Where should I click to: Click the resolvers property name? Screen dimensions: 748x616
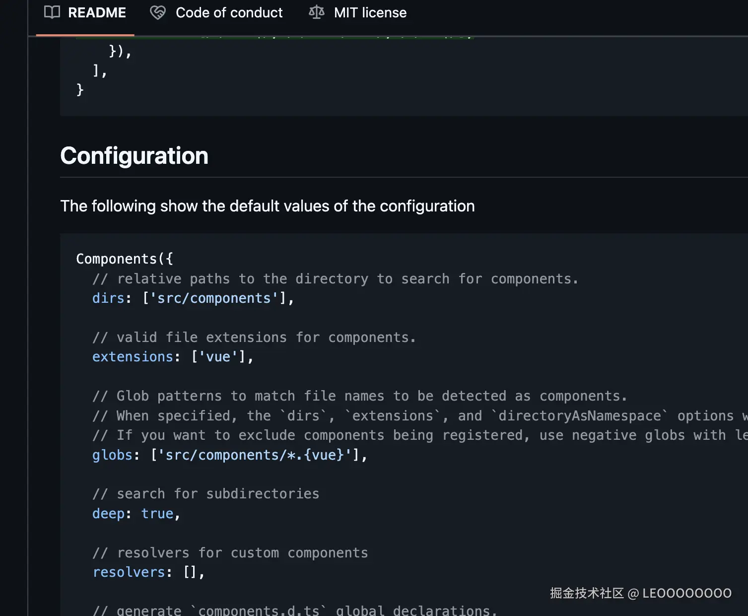click(x=129, y=572)
